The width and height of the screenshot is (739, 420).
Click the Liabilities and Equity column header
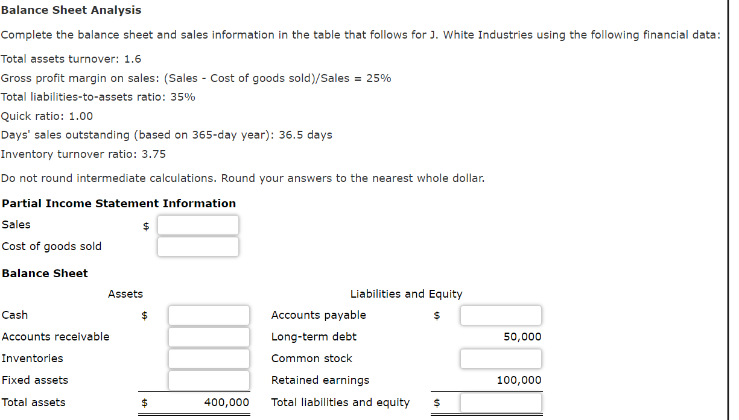click(407, 294)
